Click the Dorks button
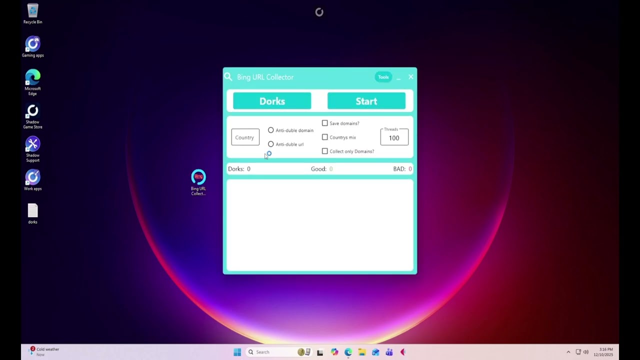The height and width of the screenshot is (360, 640). pyautogui.click(x=272, y=101)
